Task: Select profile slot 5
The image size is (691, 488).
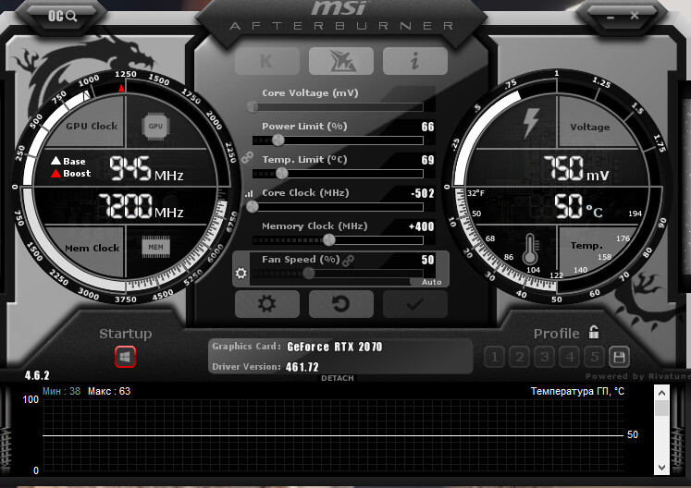Action: (595, 357)
